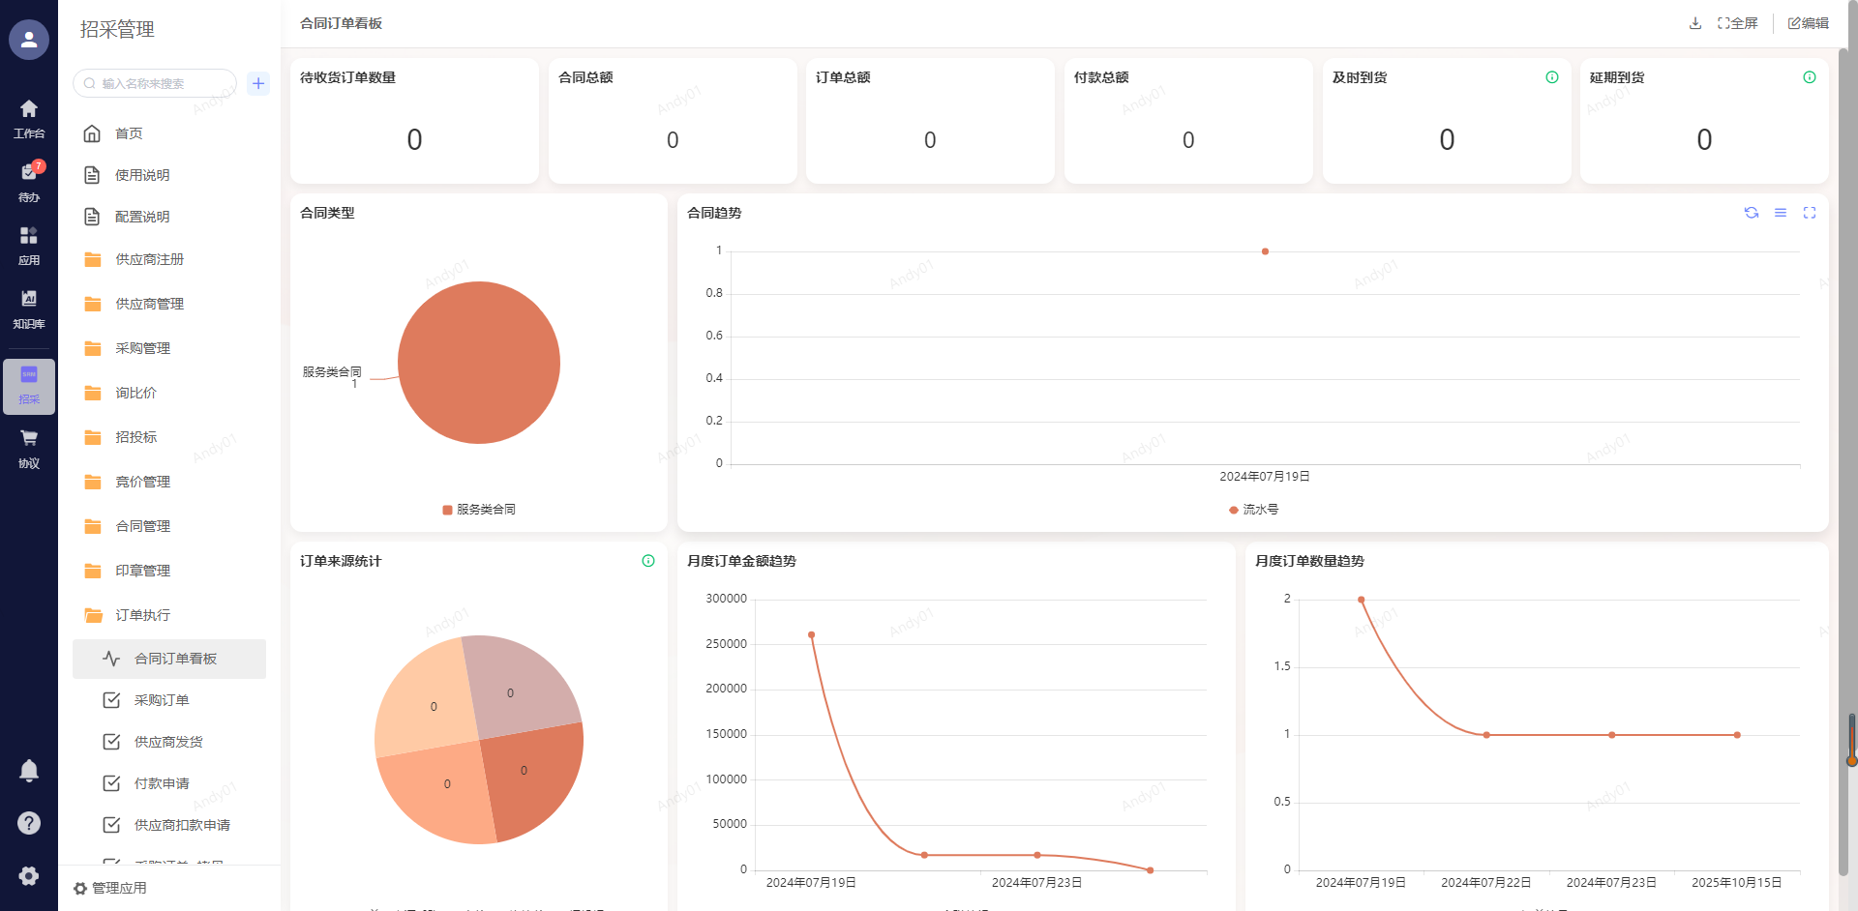The image size is (1858, 911).
Task: Open 采购订单 menu item
Action: 162,700
